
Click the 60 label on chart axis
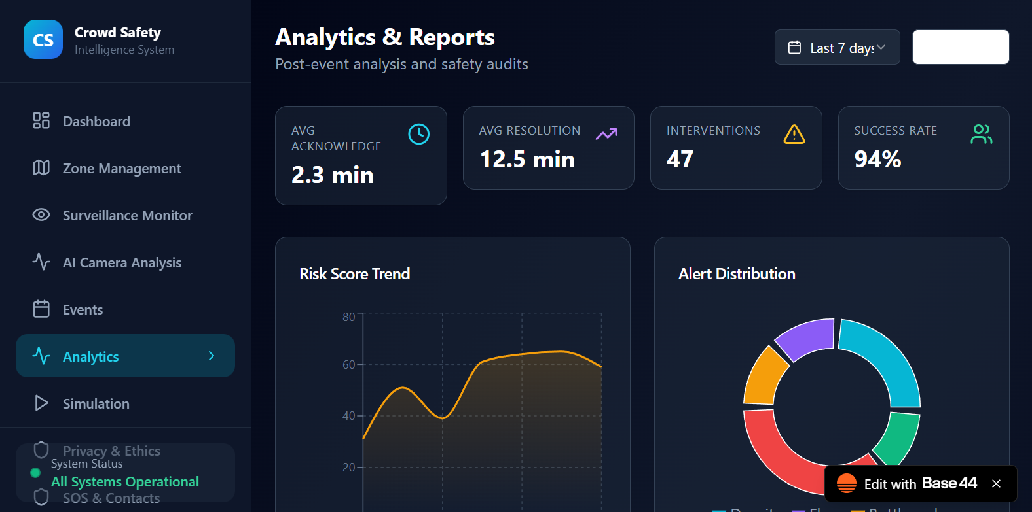[349, 365]
